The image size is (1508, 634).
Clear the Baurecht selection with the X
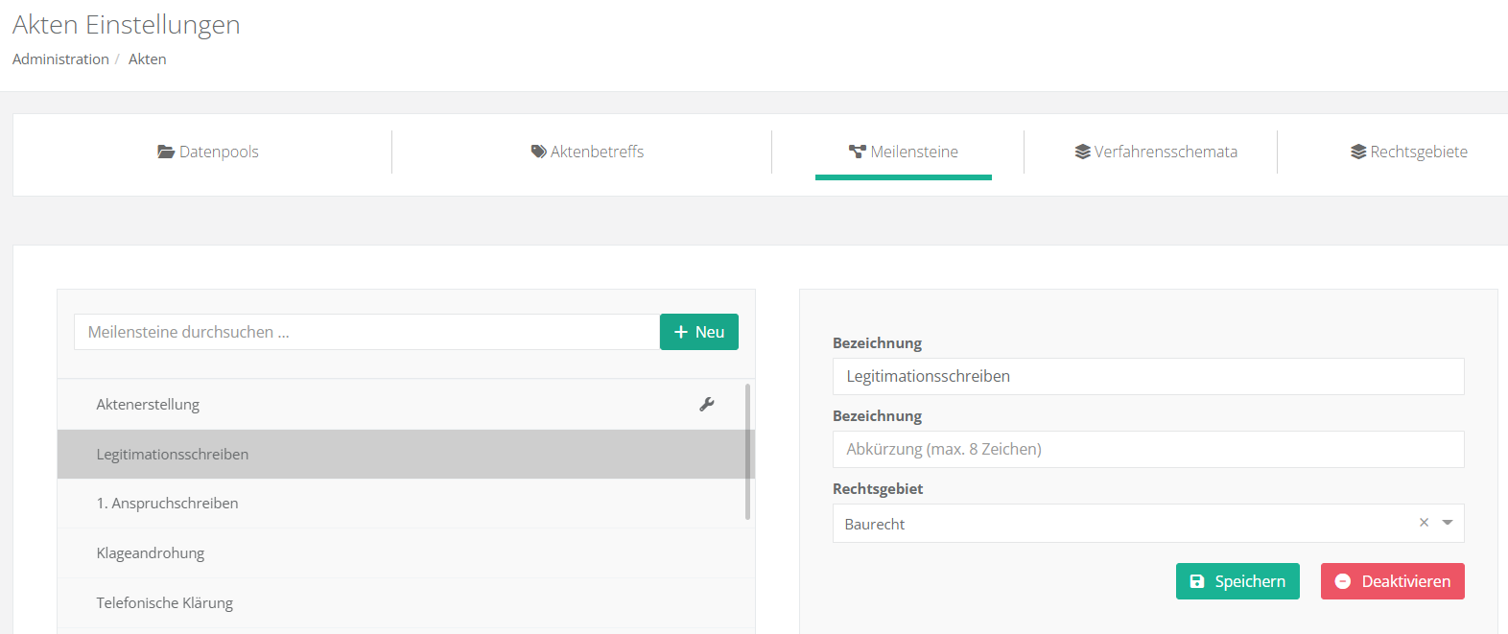pos(1424,523)
